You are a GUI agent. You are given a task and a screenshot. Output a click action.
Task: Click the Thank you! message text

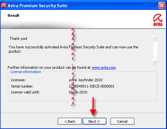[x=18, y=39]
